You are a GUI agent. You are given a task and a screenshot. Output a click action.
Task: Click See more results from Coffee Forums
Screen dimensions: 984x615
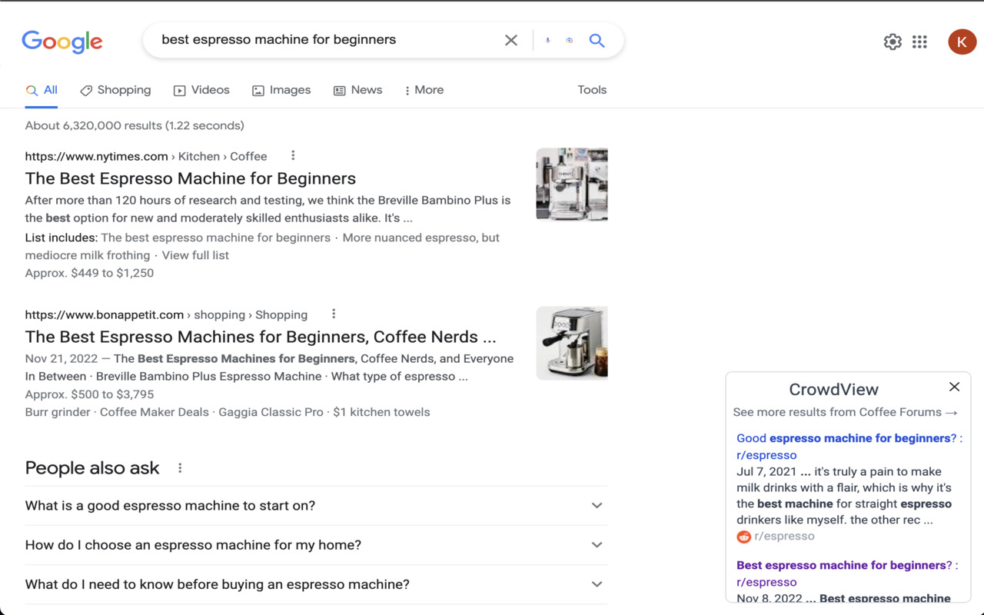coord(846,412)
